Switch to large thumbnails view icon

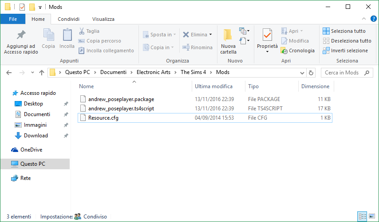pyautogui.click(x=372, y=216)
